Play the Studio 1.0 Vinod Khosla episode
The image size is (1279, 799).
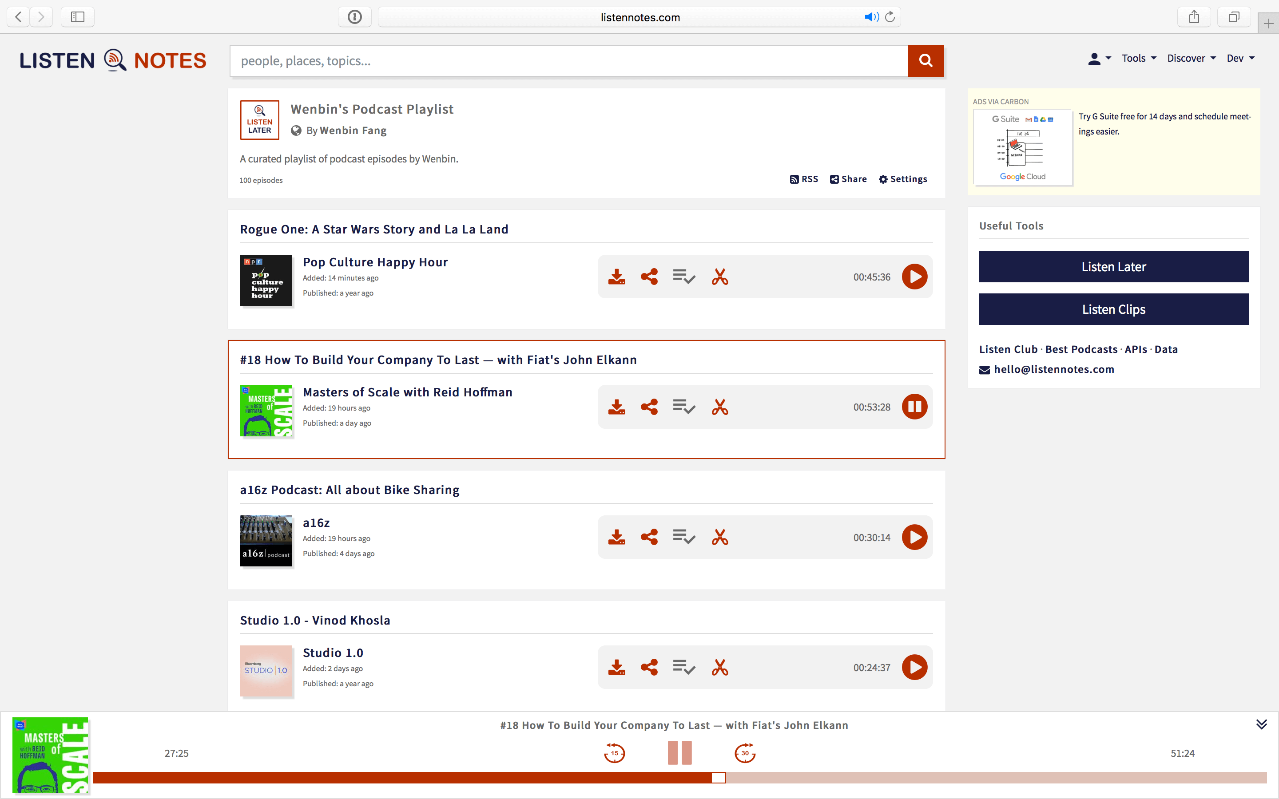[x=914, y=668]
